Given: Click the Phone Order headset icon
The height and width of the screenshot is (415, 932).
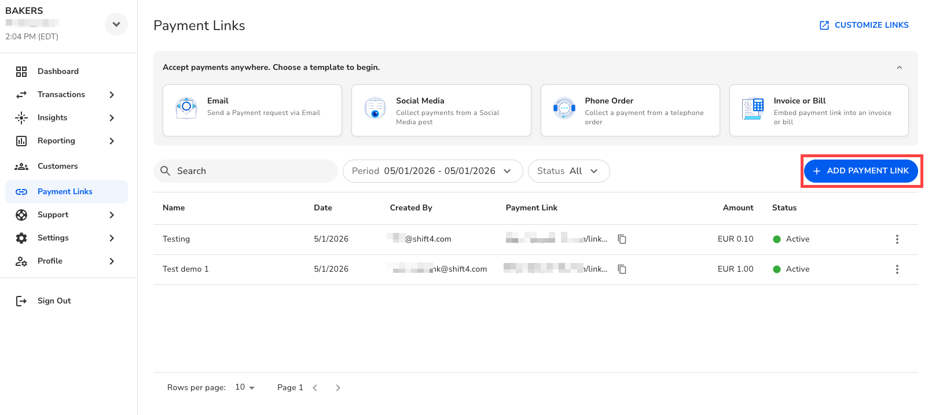Looking at the screenshot, I should click(564, 108).
